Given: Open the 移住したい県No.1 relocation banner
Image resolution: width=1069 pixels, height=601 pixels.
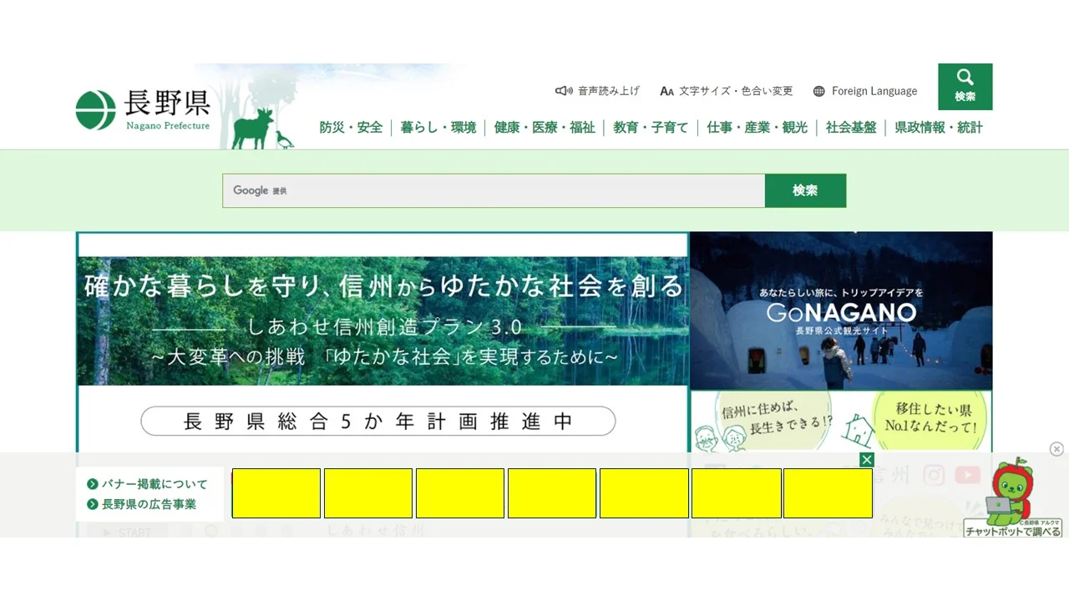Looking at the screenshot, I should (x=841, y=422).
